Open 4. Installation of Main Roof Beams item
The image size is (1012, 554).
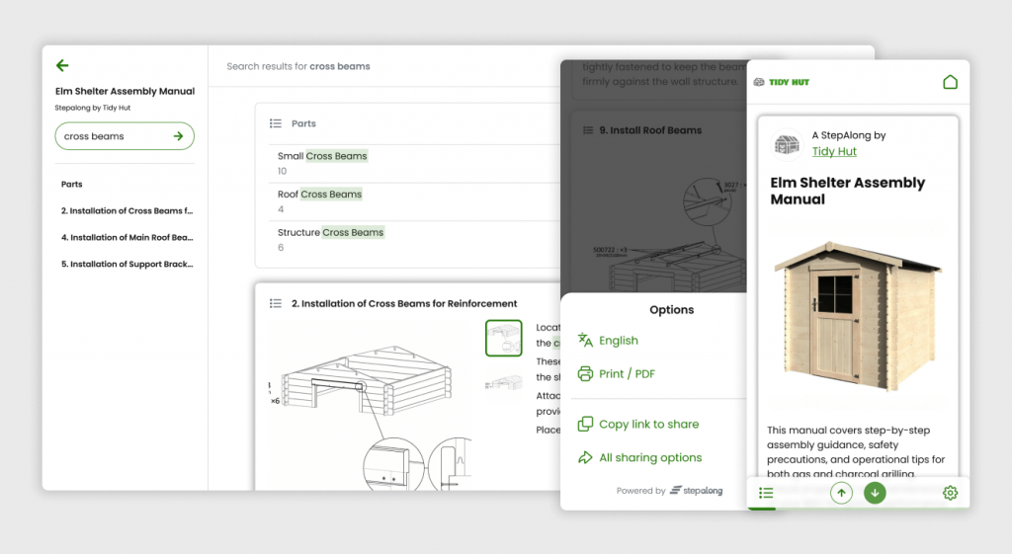[x=127, y=237]
